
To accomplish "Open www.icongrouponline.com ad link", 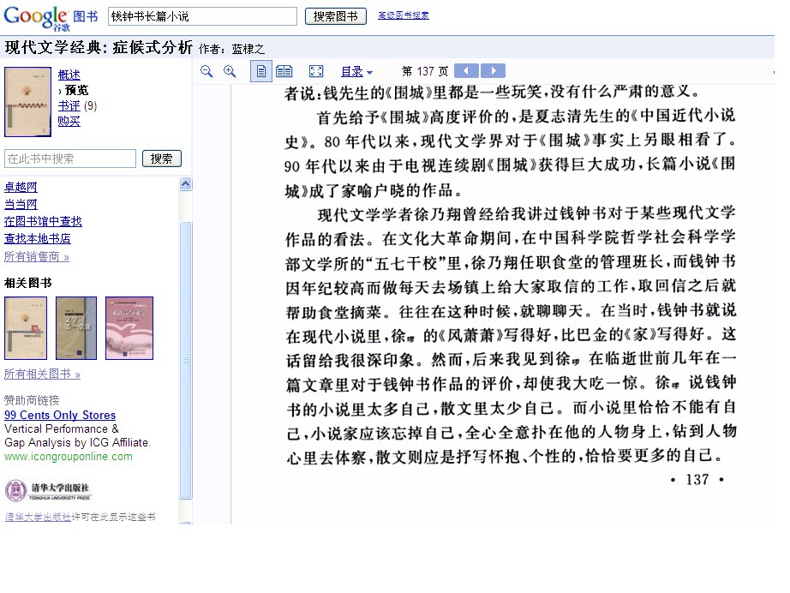I will [x=69, y=457].
